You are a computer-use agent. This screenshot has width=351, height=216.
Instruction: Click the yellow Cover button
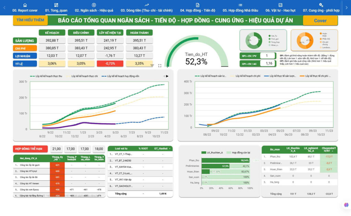[320, 21]
